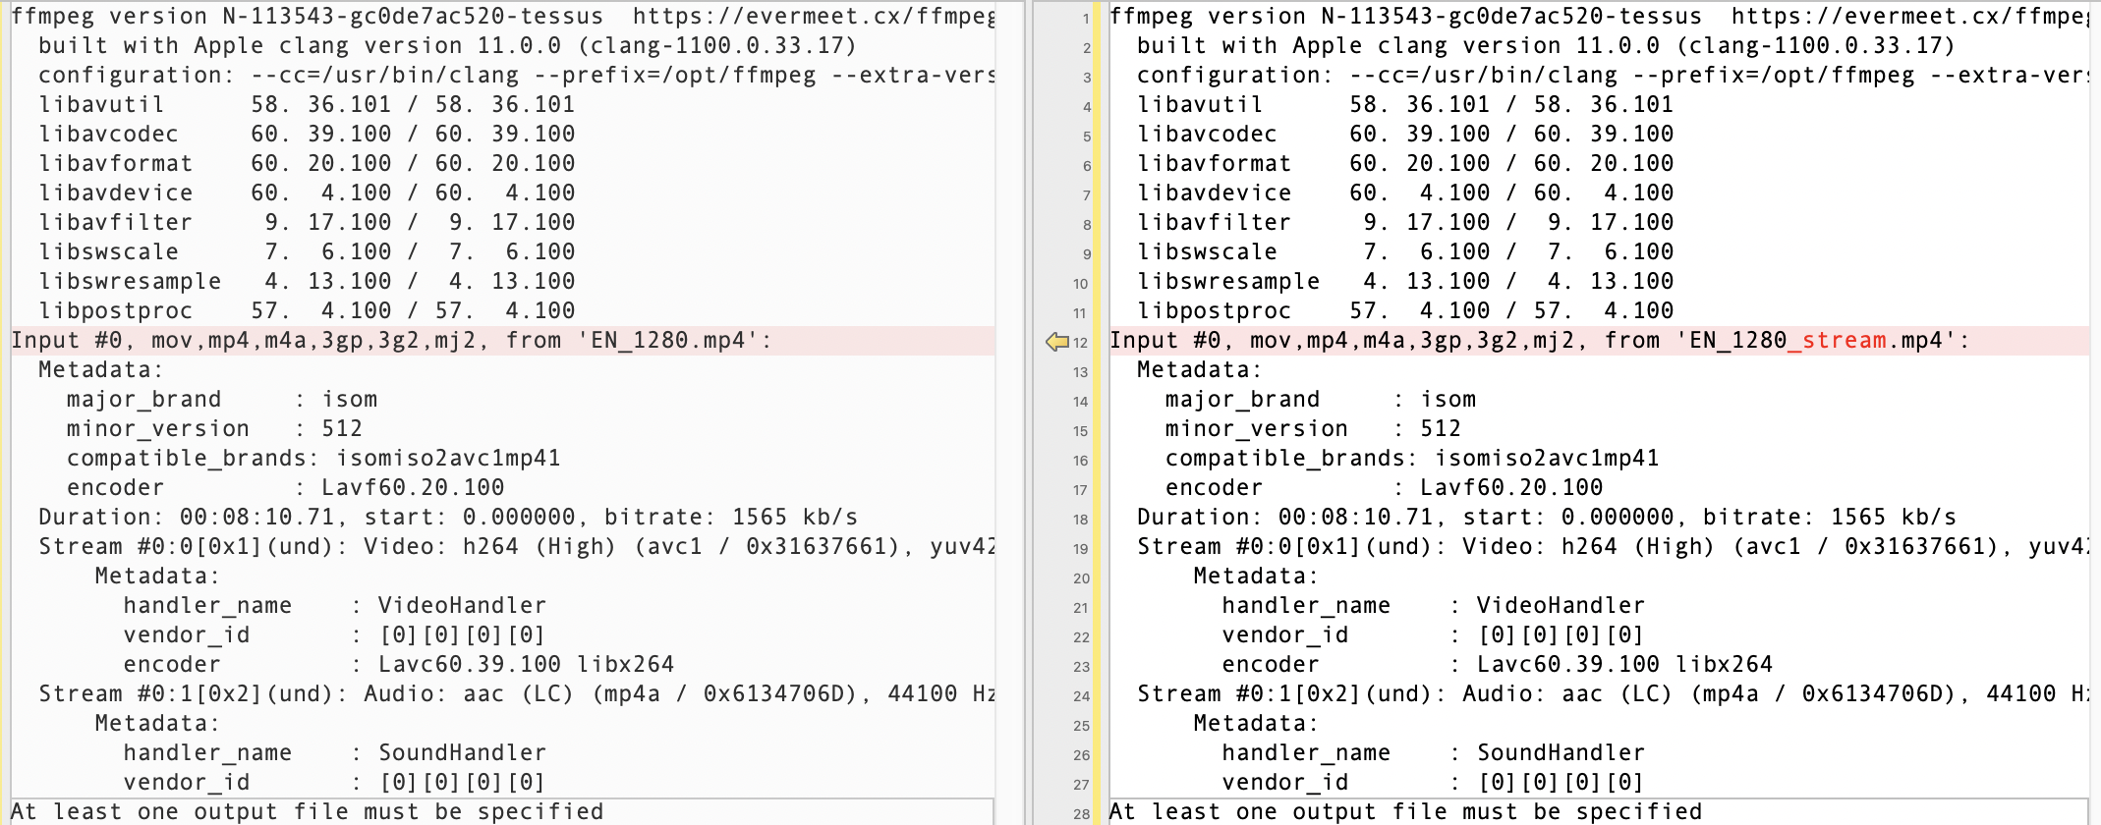This screenshot has width=2101, height=825.
Task: Click line number 19 in the gutter
Action: 1081,549
